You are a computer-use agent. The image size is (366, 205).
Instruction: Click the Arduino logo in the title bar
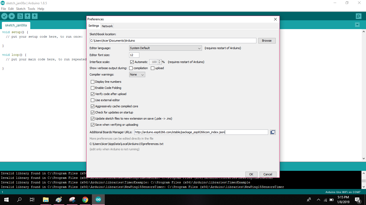pos(2,3)
